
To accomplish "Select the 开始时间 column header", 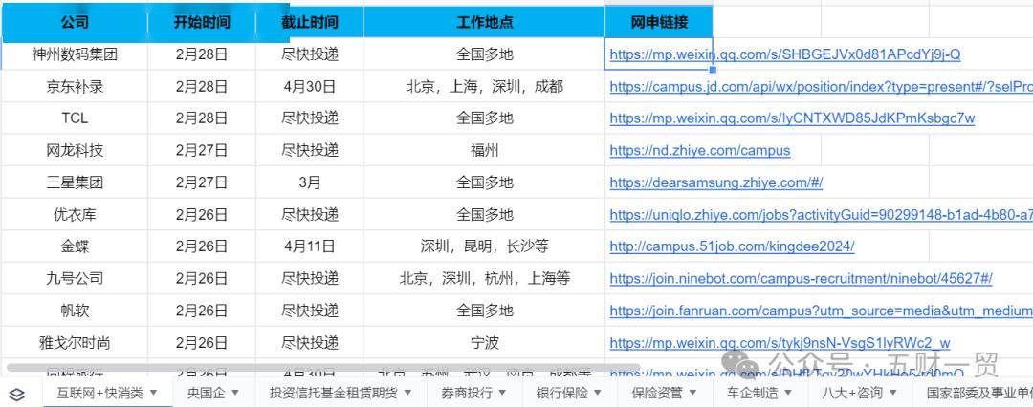I will pyautogui.click(x=202, y=22).
